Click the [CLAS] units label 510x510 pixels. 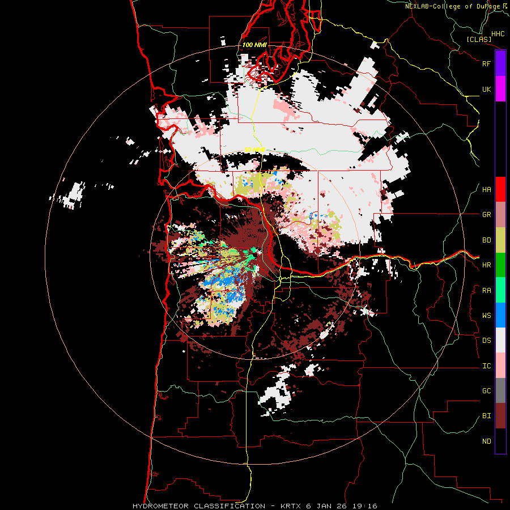[x=479, y=39]
